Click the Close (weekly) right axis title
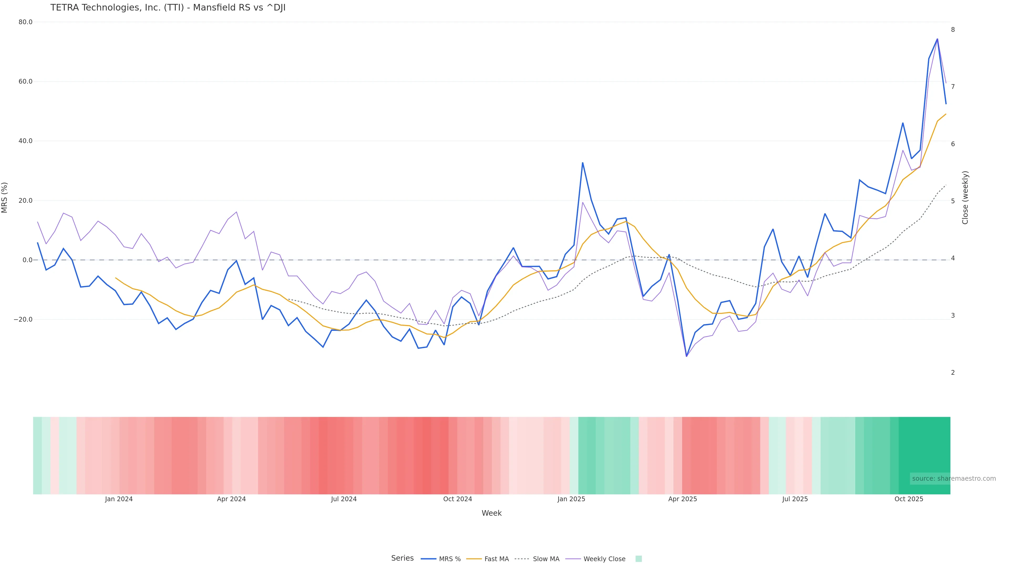This screenshot has width=1009, height=568. tap(965, 197)
